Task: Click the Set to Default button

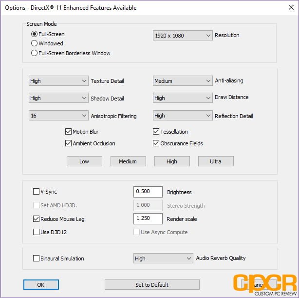Action: [152, 285]
